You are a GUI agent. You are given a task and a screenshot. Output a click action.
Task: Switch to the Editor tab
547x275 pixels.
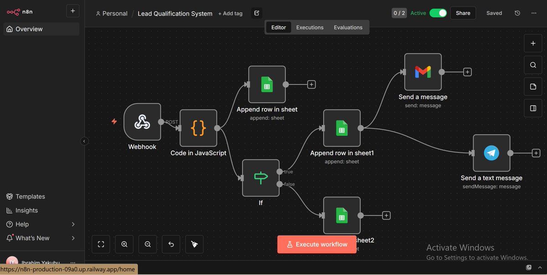279,27
